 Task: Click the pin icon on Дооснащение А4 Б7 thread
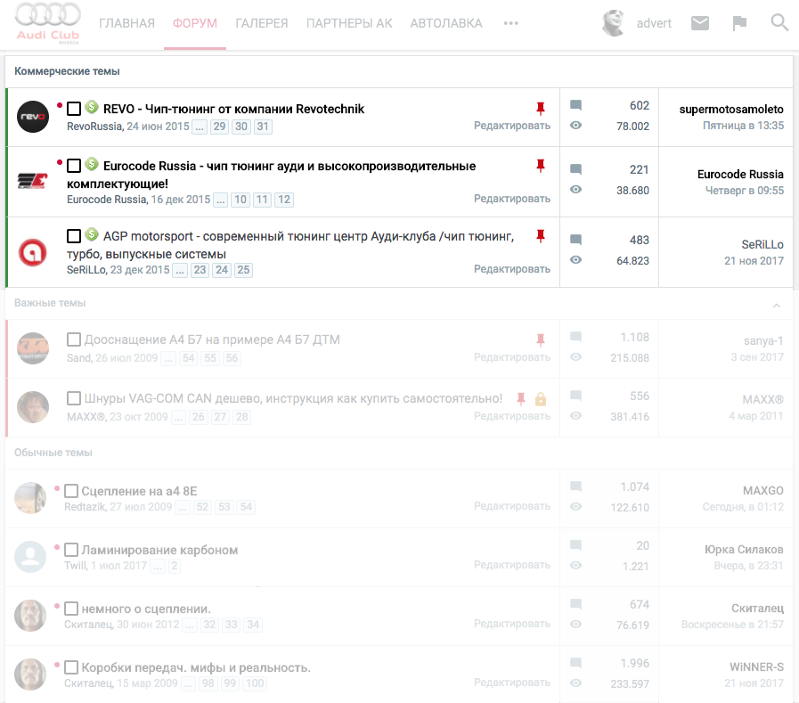click(x=540, y=339)
